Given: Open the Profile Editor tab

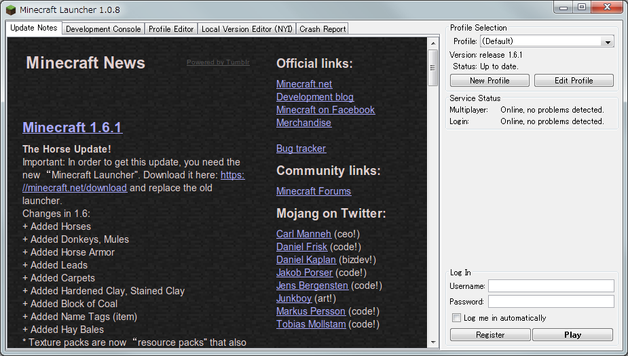Looking at the screenshot, I should [171, 28].
